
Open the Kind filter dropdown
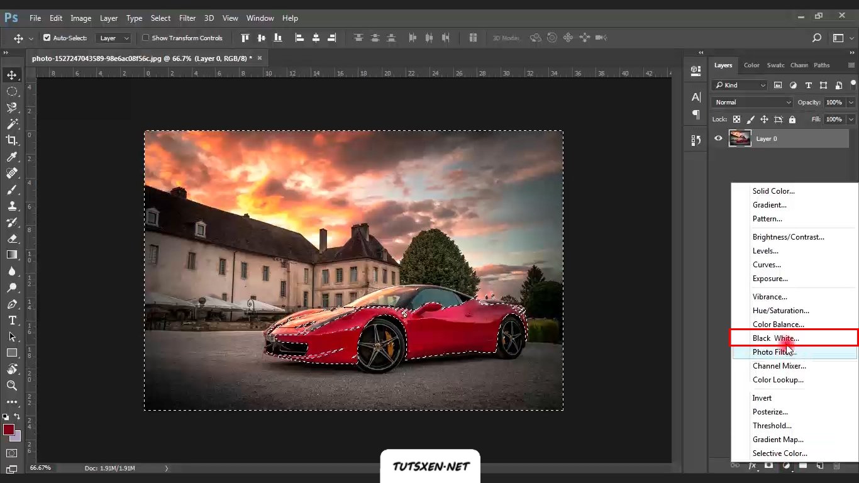coord(740,85)
